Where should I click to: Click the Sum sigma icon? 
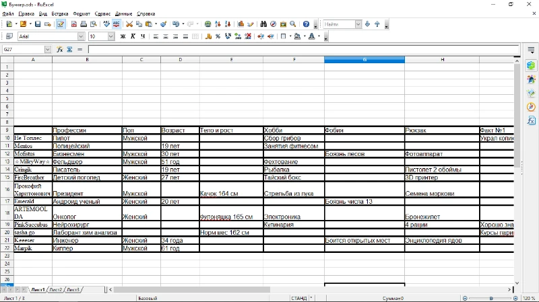[x=70, y=49]
